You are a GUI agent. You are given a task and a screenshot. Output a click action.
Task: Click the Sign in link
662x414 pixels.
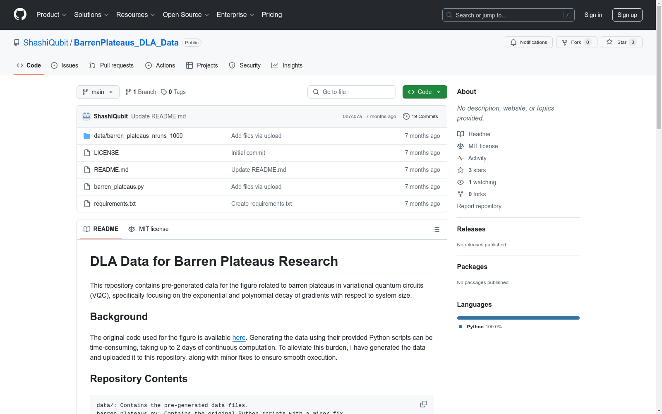coord(593,15)
